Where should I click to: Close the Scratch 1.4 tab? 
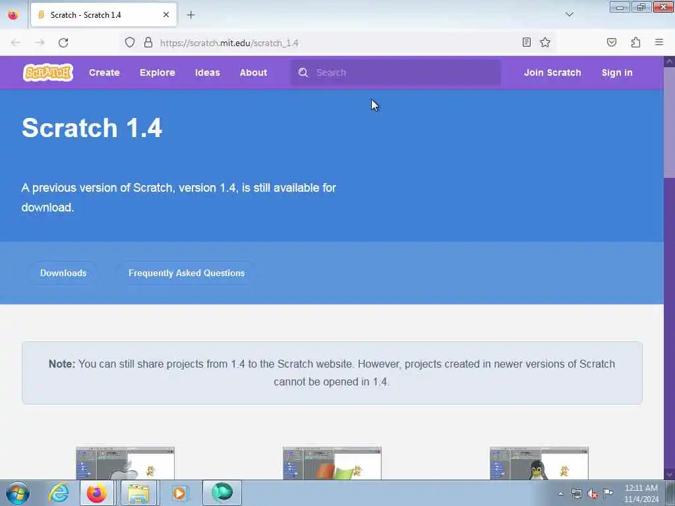[x=165, y=14]
